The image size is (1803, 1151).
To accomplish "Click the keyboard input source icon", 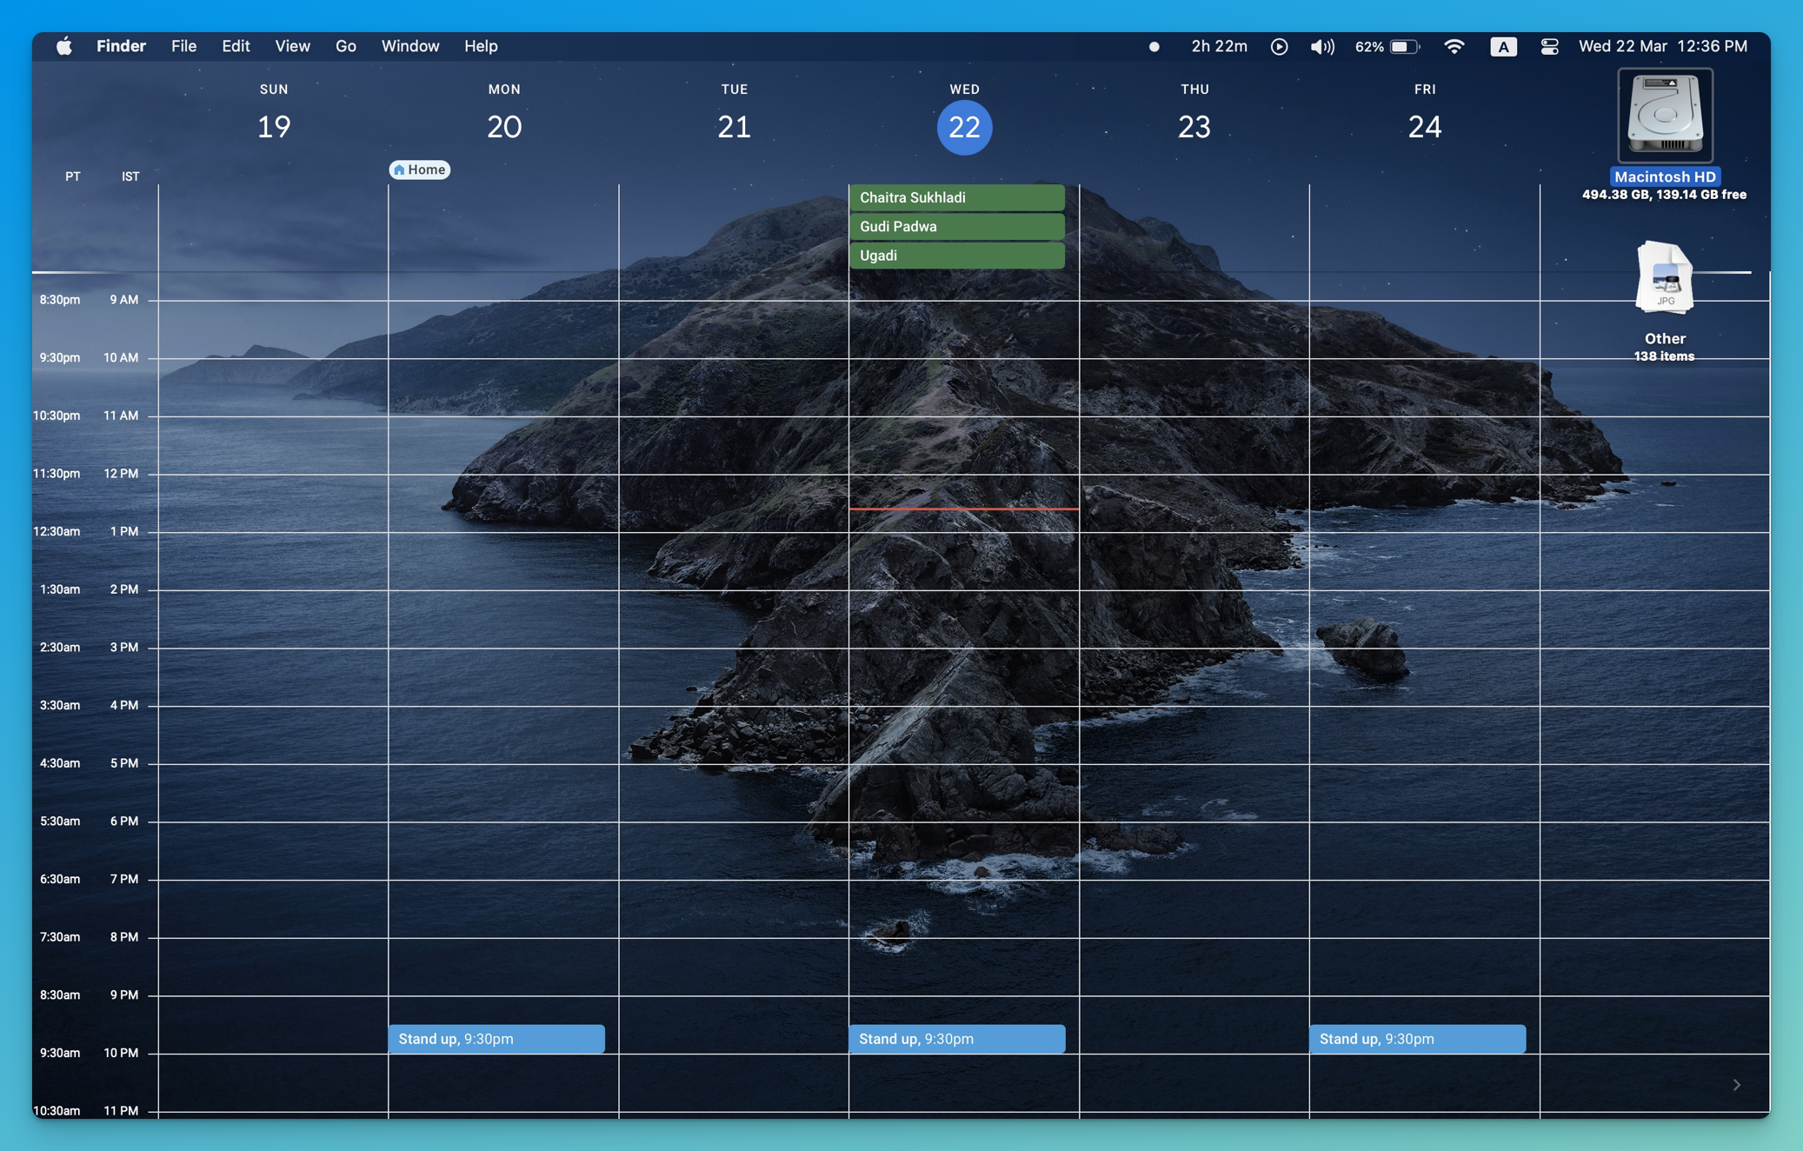I will (1503, 46).
